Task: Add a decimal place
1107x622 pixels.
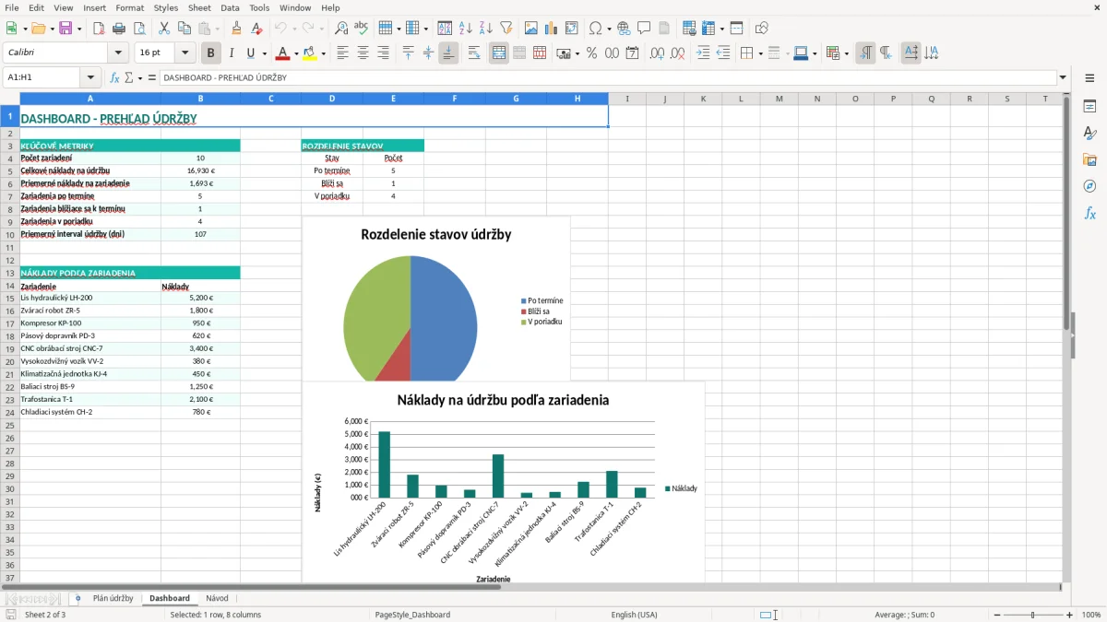Action: 657,53
